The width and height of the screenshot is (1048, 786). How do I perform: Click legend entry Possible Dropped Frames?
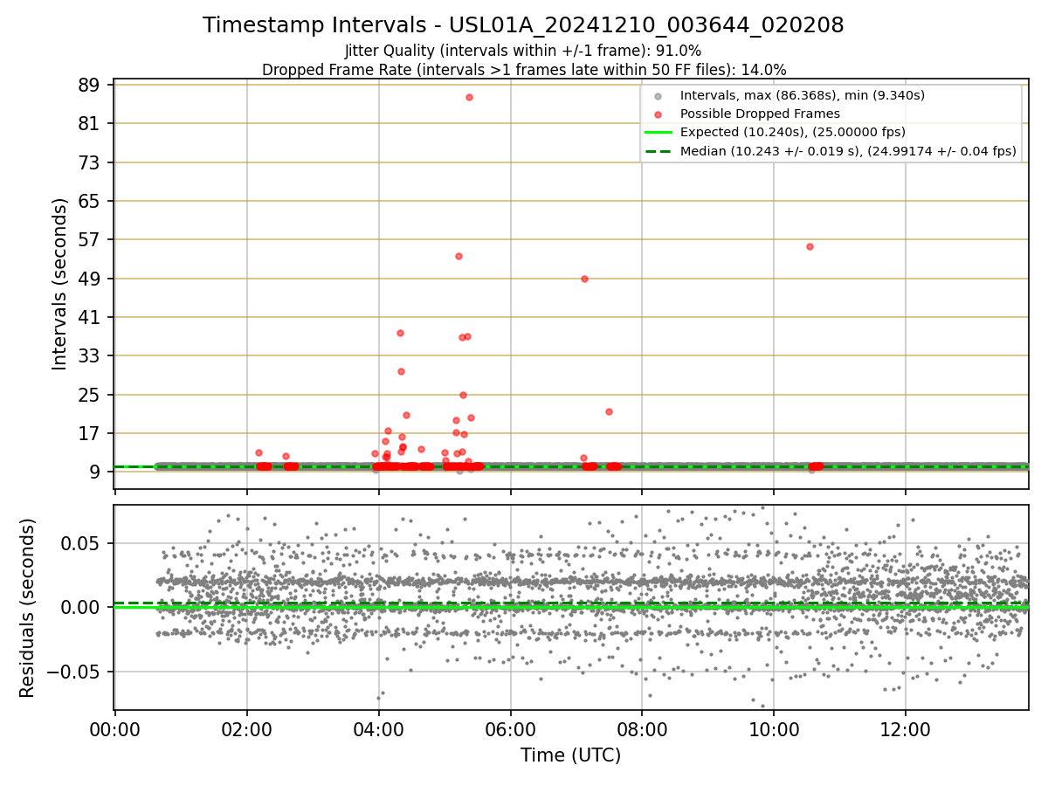coord(760,114)
